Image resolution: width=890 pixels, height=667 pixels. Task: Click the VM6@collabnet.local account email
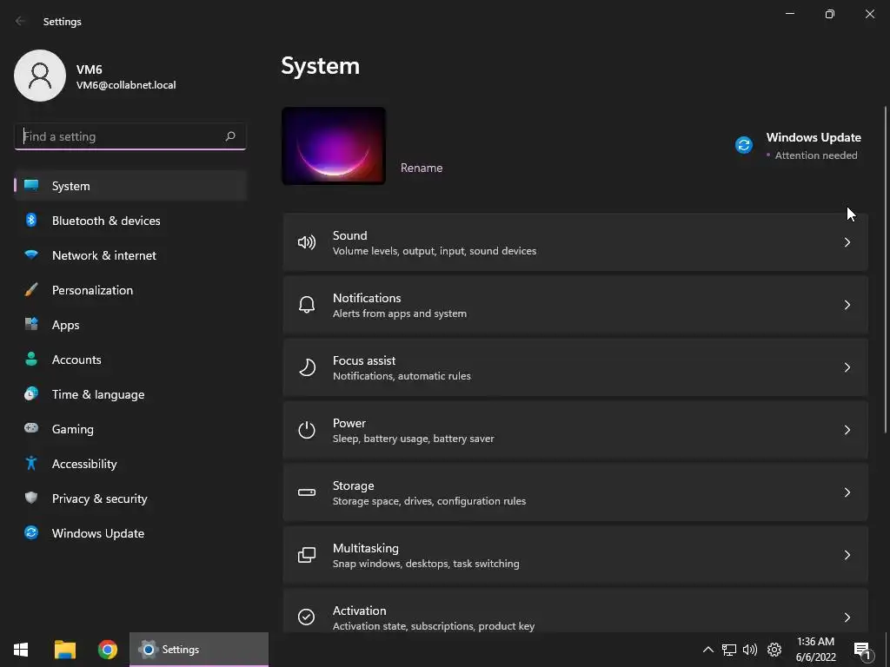(126, 85)
